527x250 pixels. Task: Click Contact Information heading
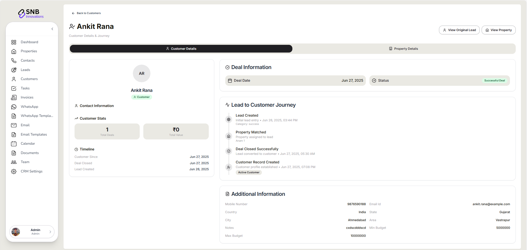click(97, 106)
